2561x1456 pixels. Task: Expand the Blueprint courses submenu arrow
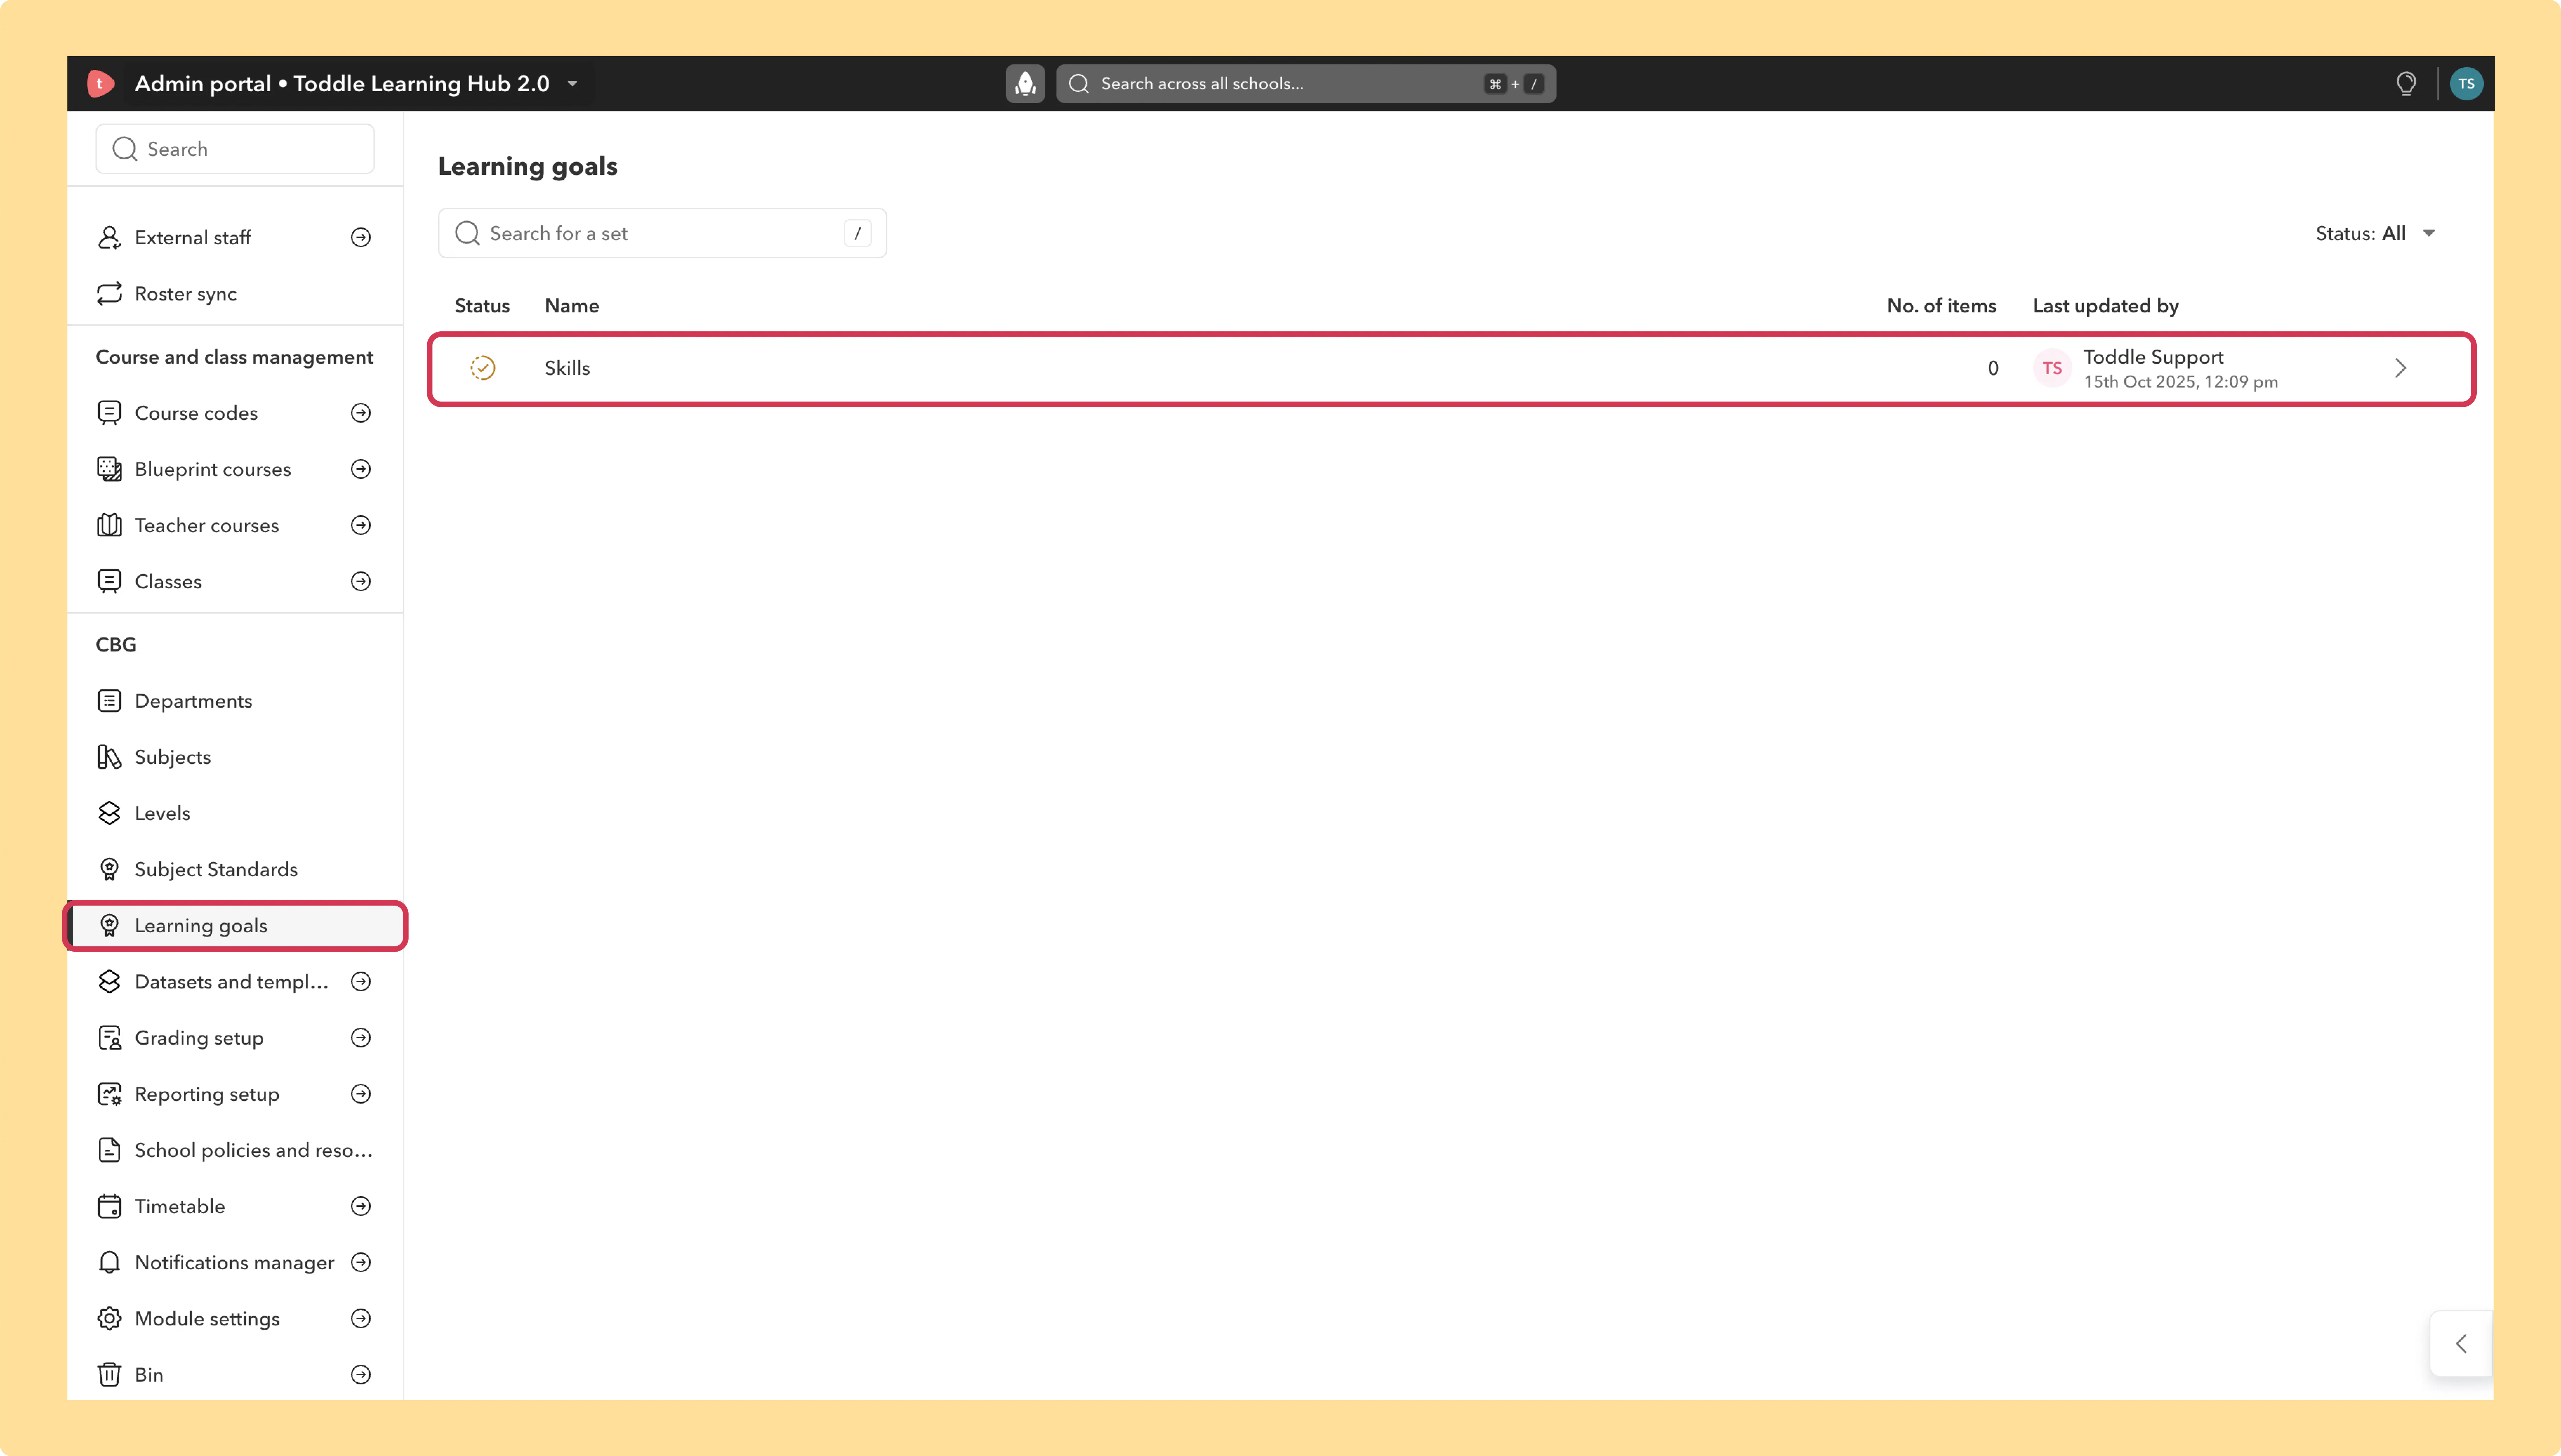pyautogui.click(x=361, y=469)
